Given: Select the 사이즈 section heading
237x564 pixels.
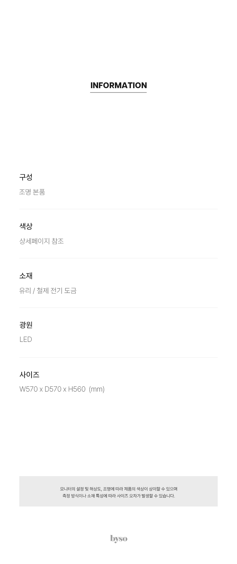Looking at the screenshot, I should (x=29, y=375).
